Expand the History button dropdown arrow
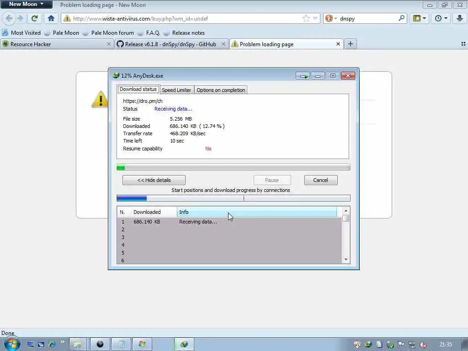The height and width of the screenshot is (351, 468). pyautogui.click(x=446, y=18)
